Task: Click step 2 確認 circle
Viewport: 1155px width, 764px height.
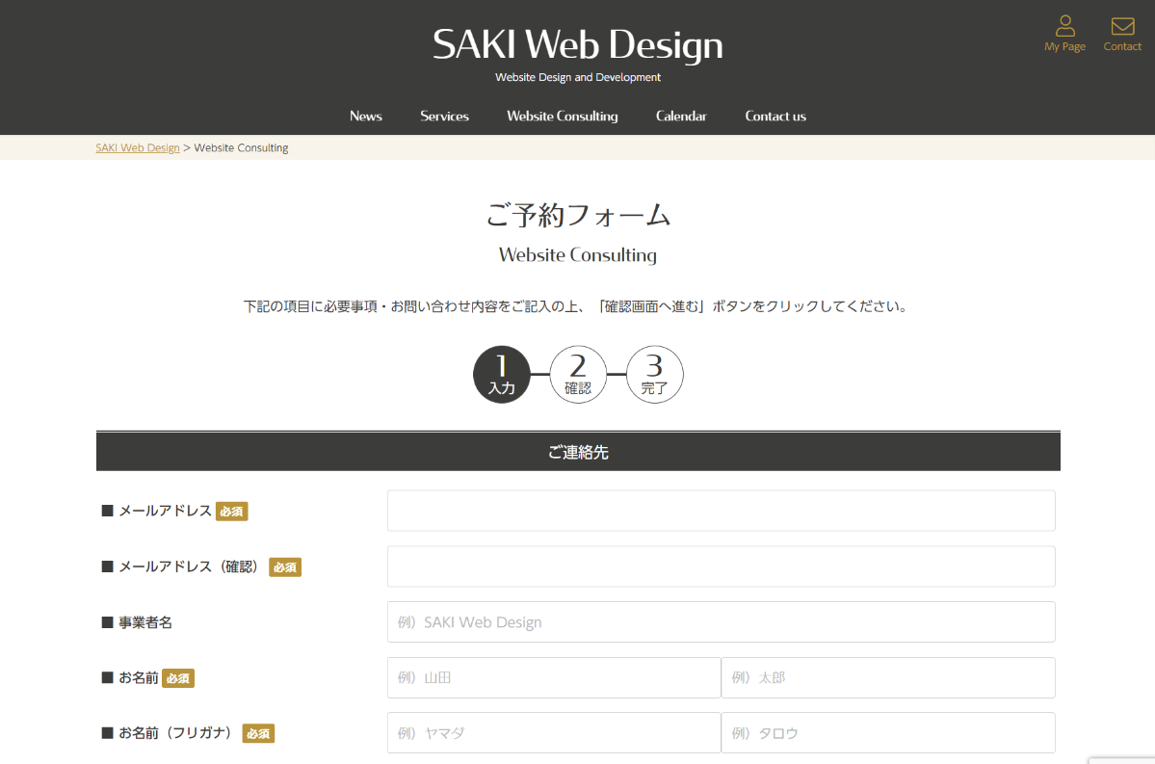Action: point(578,374)
